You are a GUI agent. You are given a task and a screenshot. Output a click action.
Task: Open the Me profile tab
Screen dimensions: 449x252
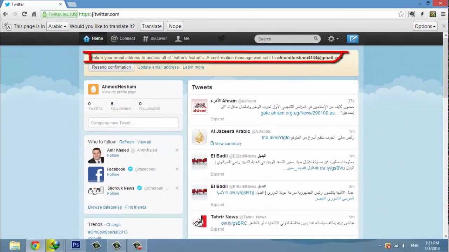tap(182, 38)
